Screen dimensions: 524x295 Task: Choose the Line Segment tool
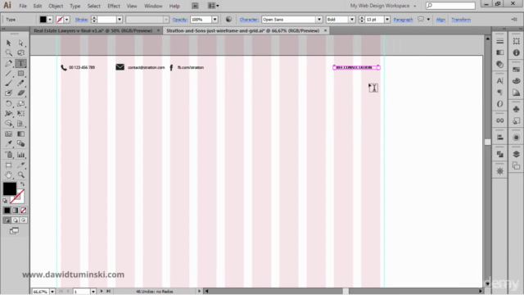9,73
